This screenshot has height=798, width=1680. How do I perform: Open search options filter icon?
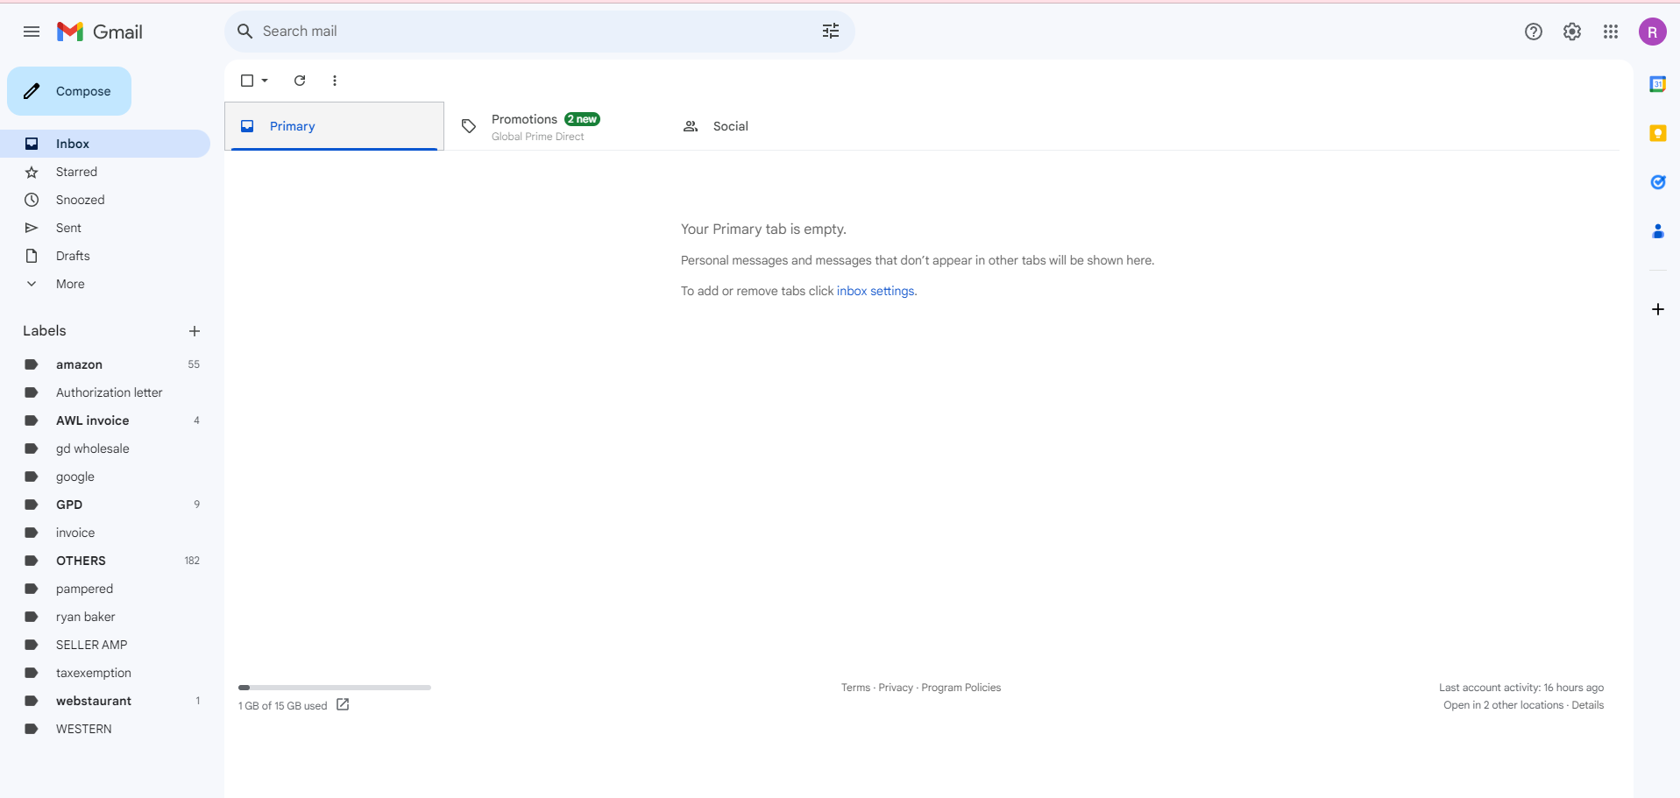pyautogui.click(x=831, y=32)
